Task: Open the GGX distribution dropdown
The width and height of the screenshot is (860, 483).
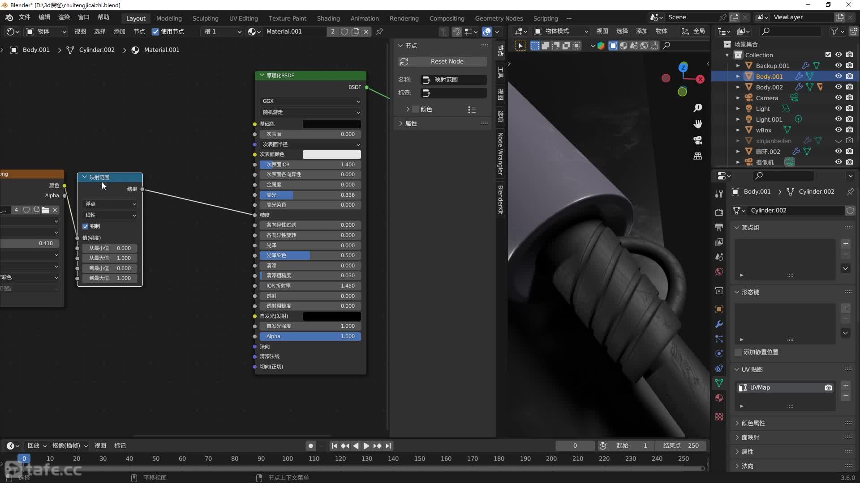Action: (x=310, y=101)
